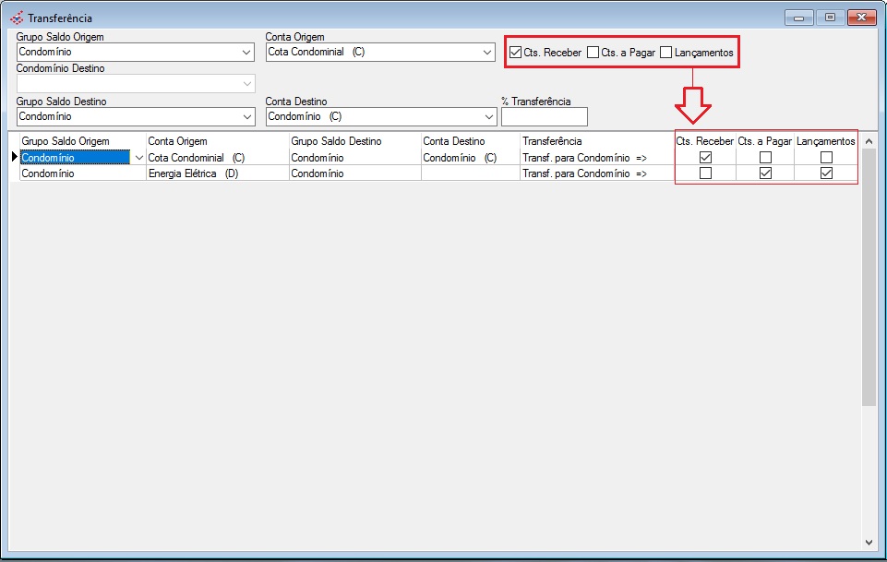
Task: Open the dropdown in the selected grid cell
Action: coord(138,158)
